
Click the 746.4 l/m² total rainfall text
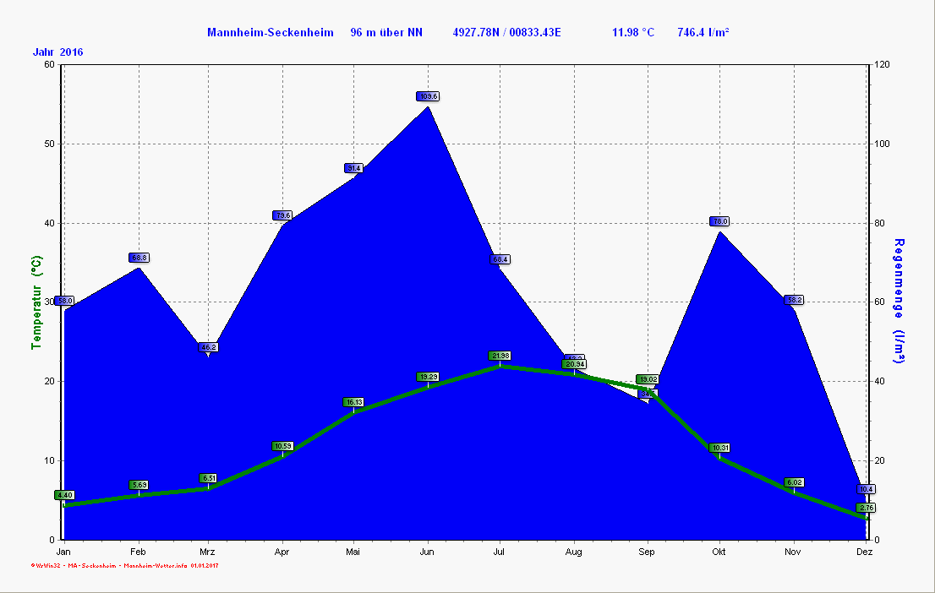pos(703,33)
